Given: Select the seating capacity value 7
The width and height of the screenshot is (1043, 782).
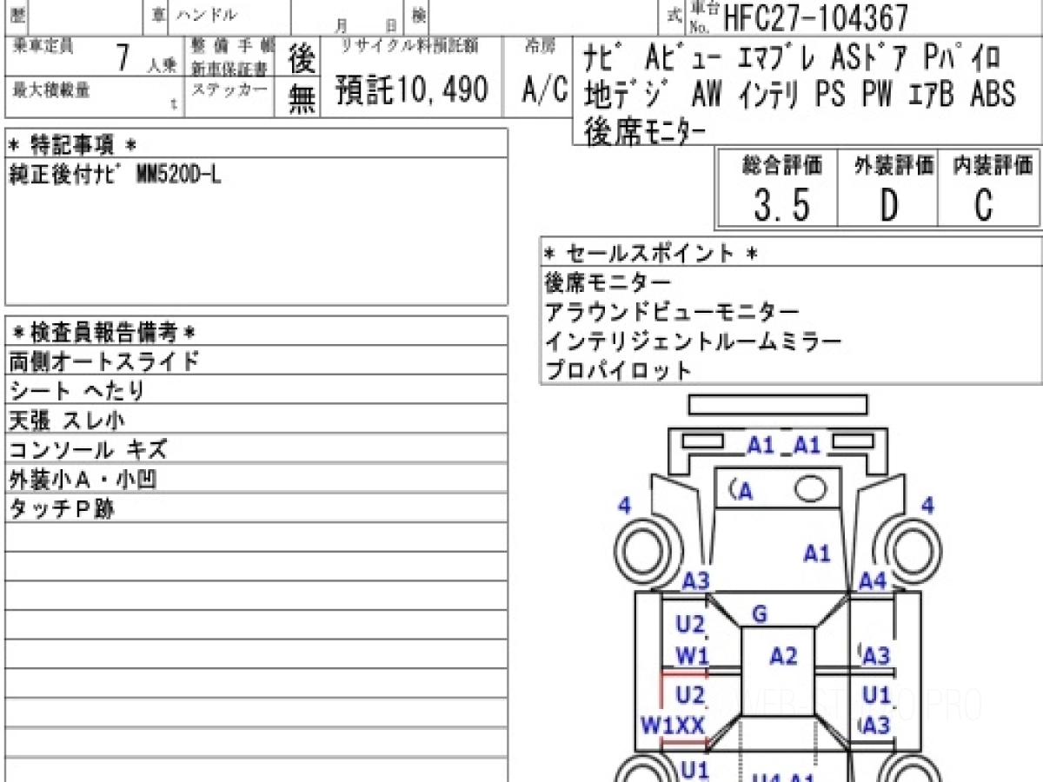Looking at the screenshot, I should (123, 57).
